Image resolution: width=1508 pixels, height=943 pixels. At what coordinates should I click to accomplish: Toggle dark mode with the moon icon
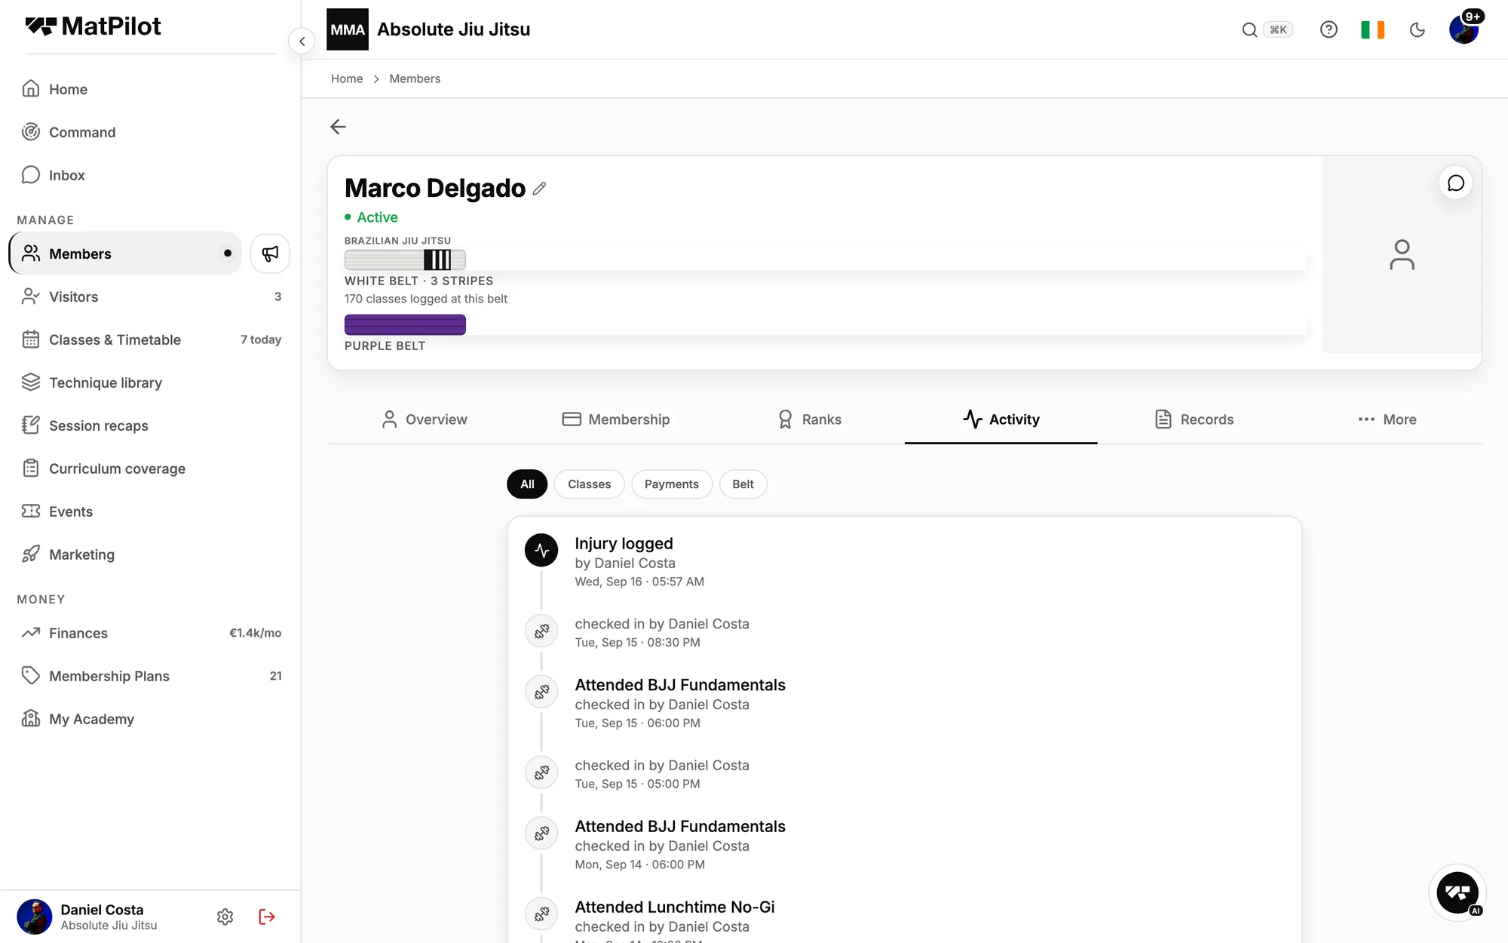pyautogui.click(x=1417, y=29)
